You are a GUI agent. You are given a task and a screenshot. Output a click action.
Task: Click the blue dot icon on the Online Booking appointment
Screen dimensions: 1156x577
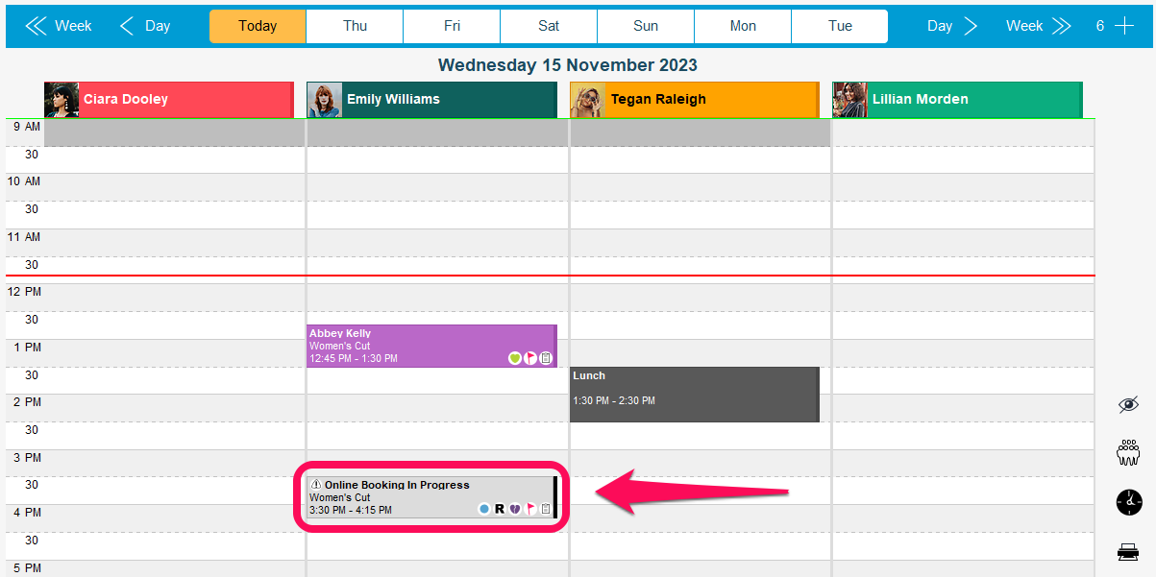click(x=484, y=509)
